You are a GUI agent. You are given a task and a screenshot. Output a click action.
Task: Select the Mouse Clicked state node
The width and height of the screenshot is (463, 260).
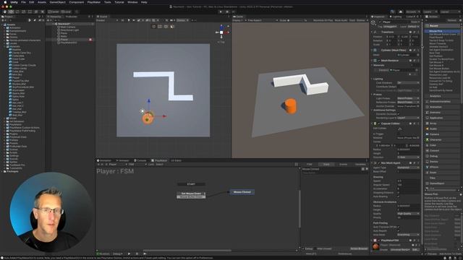[242, 192]
